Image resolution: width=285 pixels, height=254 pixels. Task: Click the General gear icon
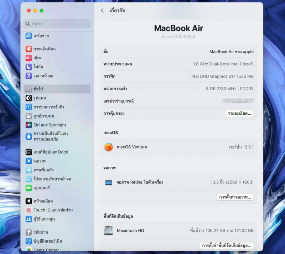[x=29, y=89]
